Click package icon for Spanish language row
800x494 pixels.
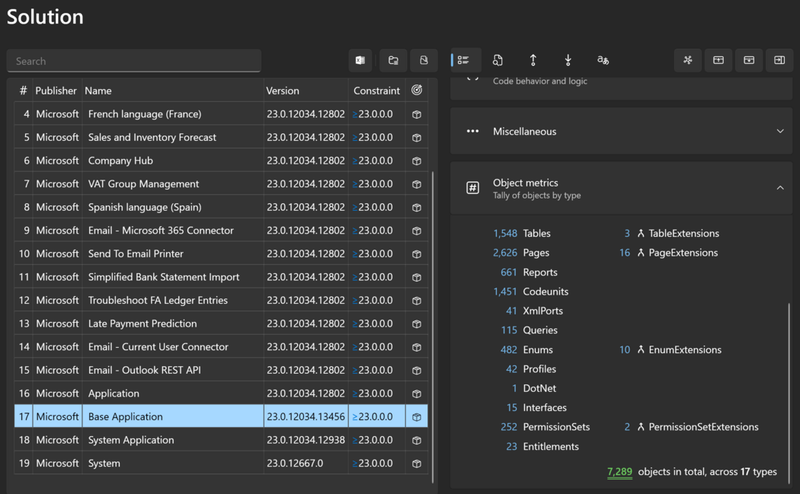pyautogui.click(x=417, y=208)
